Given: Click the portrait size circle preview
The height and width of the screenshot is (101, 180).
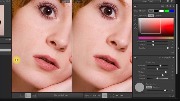Looking at the screenshot, I should (139, 87).
